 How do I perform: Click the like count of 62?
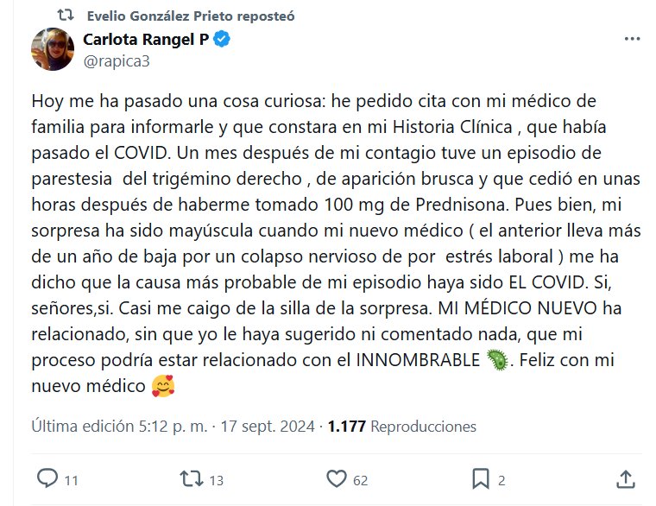tap(360, 479)
